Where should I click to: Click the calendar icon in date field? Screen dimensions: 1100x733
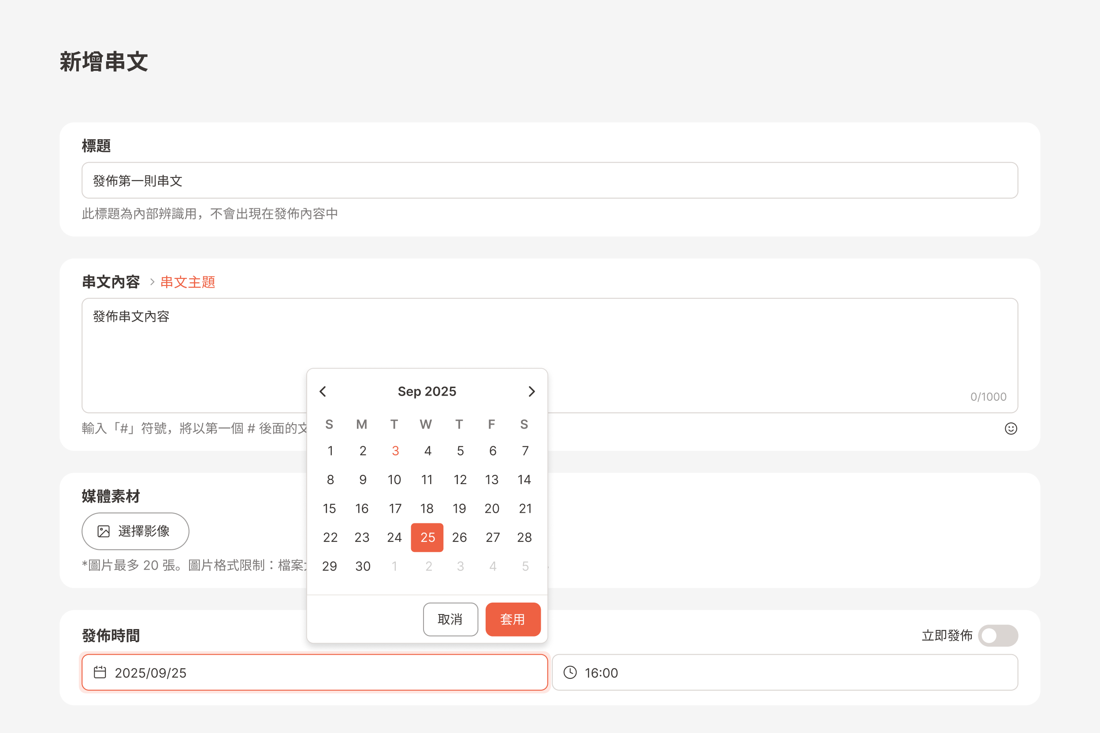(100, 672)
